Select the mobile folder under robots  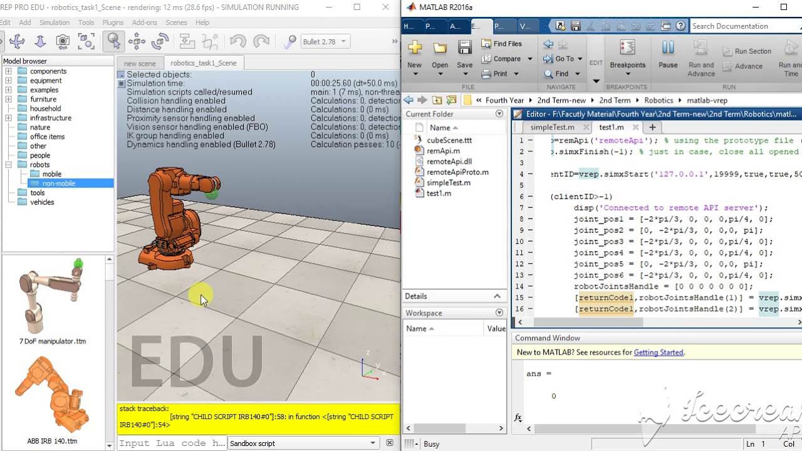51,174
